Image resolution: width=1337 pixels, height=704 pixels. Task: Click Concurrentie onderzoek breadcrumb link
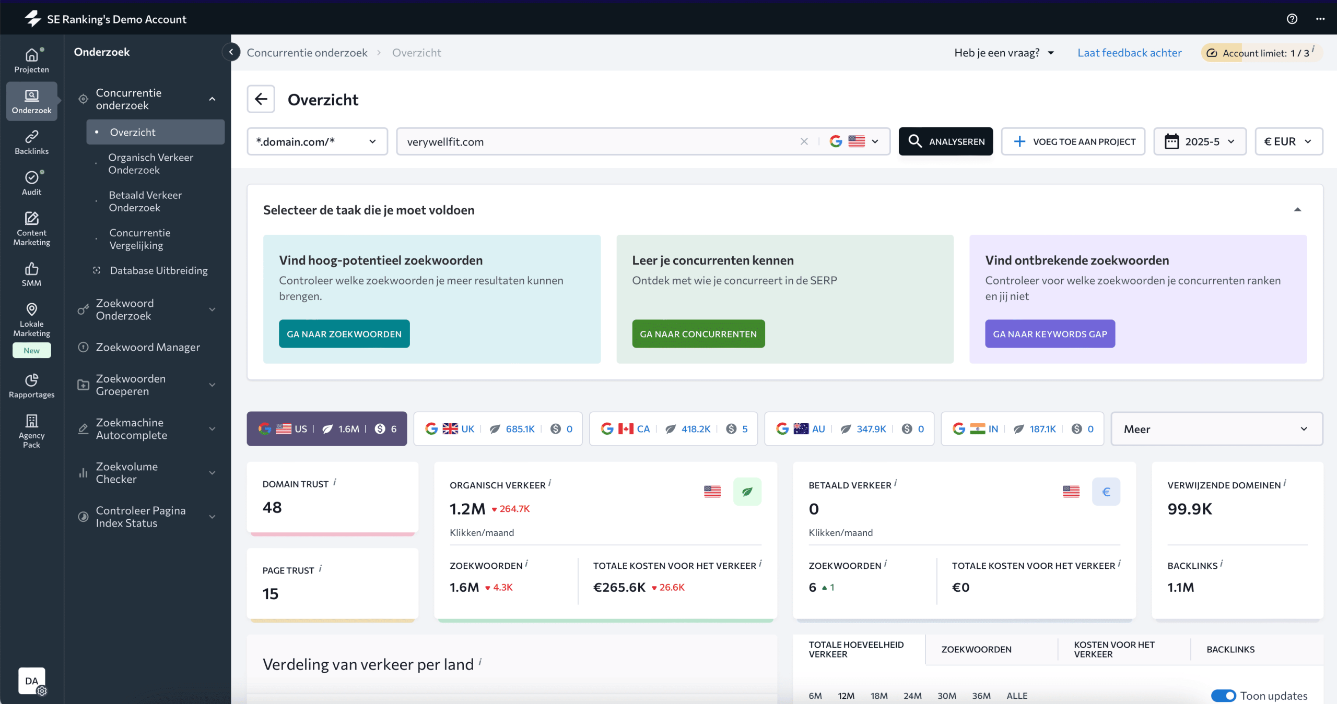click(x=307, y=53)
